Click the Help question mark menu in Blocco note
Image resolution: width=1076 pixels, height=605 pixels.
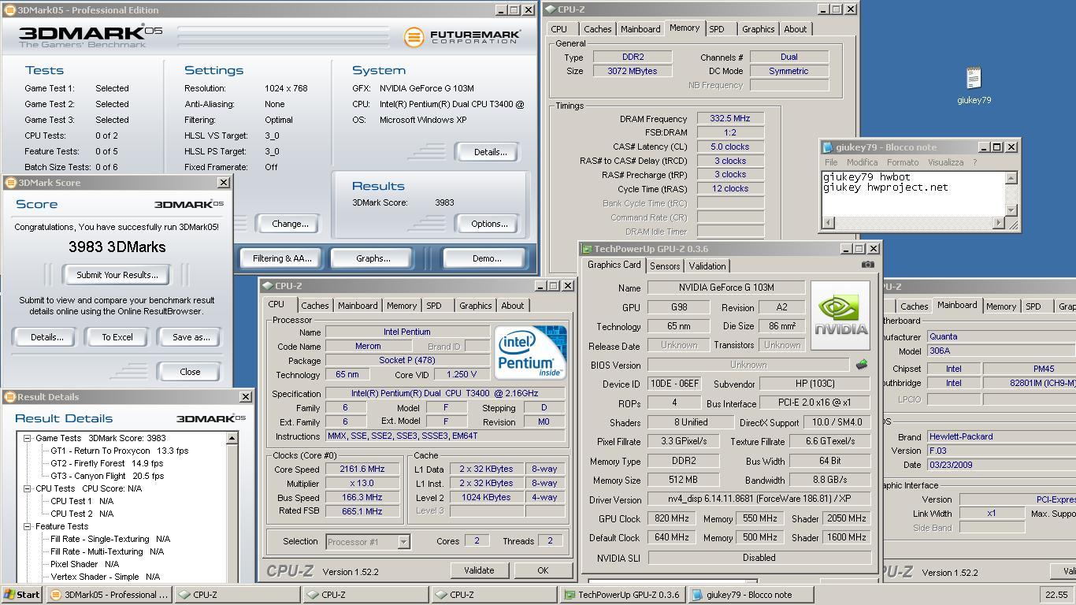[974, 162]
